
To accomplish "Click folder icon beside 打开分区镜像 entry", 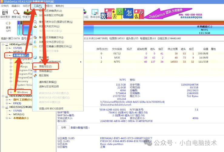I will [x=35, y=47].
